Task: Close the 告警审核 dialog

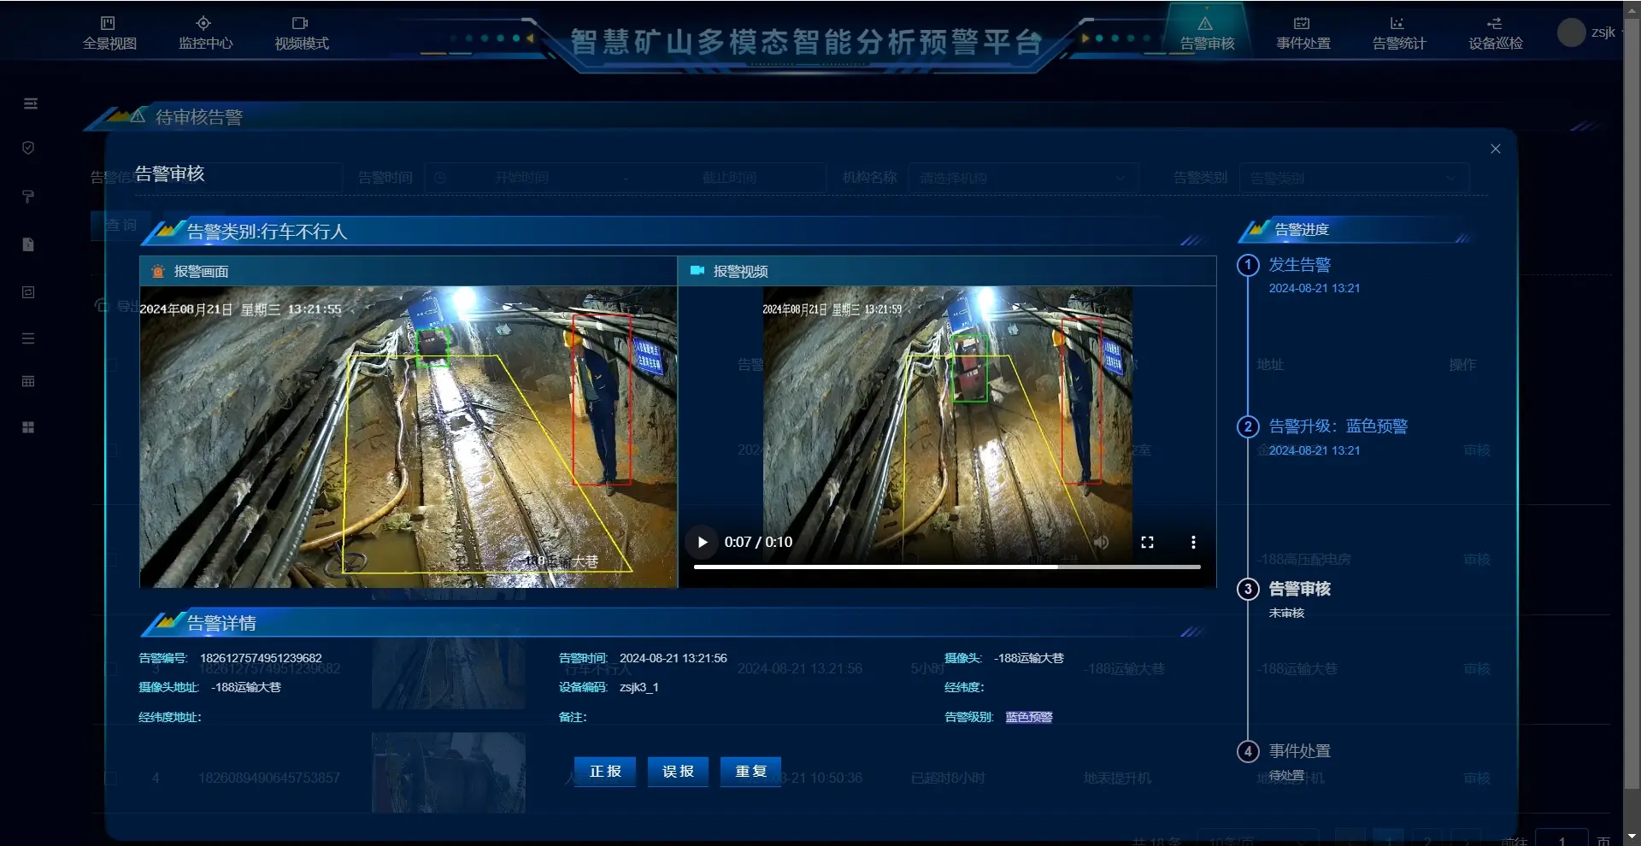Action: click(x=1495, y=149)
